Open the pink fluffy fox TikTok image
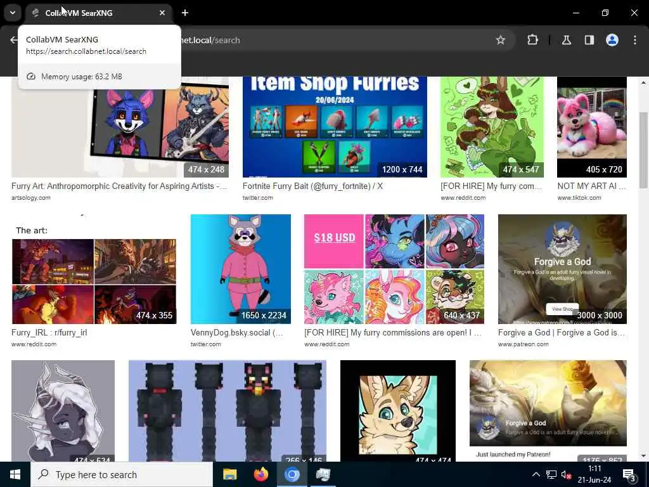Screen dimensions: 649x487 click(x=592, y=127)
